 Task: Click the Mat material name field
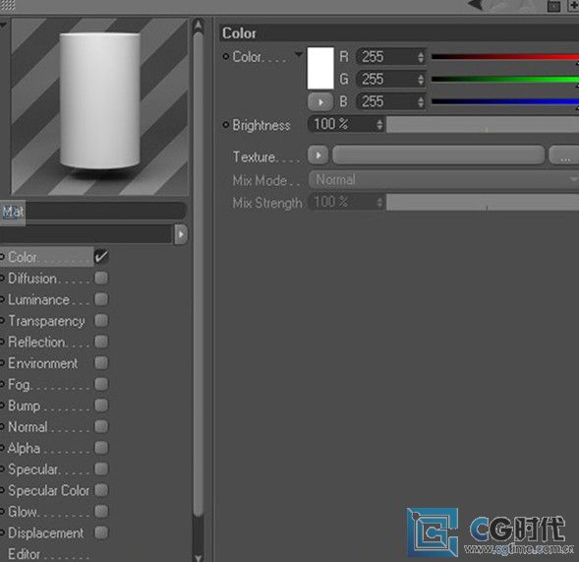click(x=92, y=212)
